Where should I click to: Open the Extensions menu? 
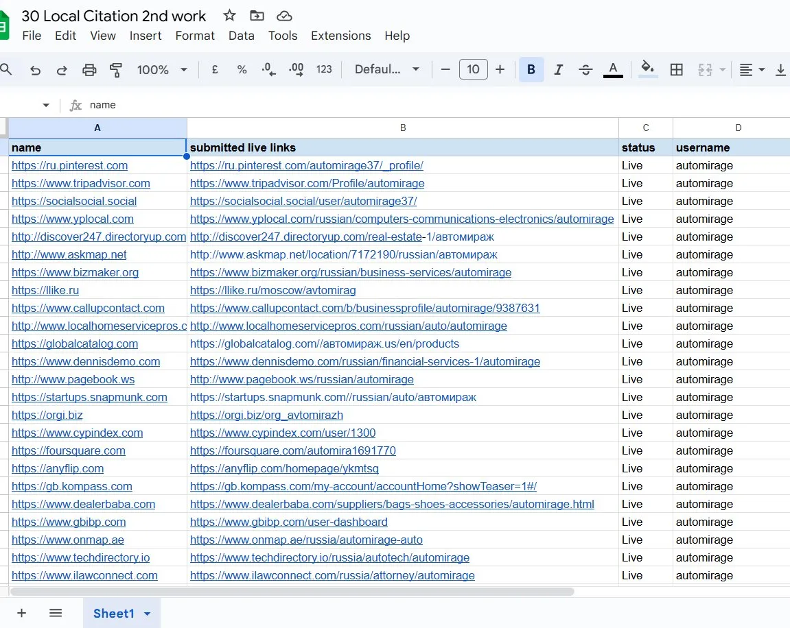(x=340, y=36)
